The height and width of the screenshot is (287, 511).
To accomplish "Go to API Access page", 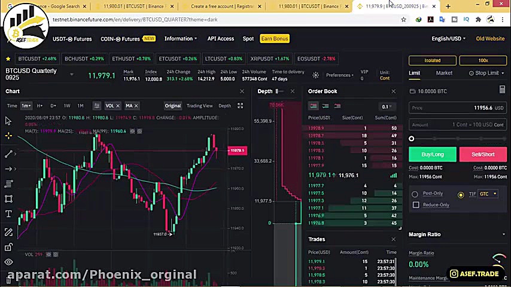I will point(221,38).
